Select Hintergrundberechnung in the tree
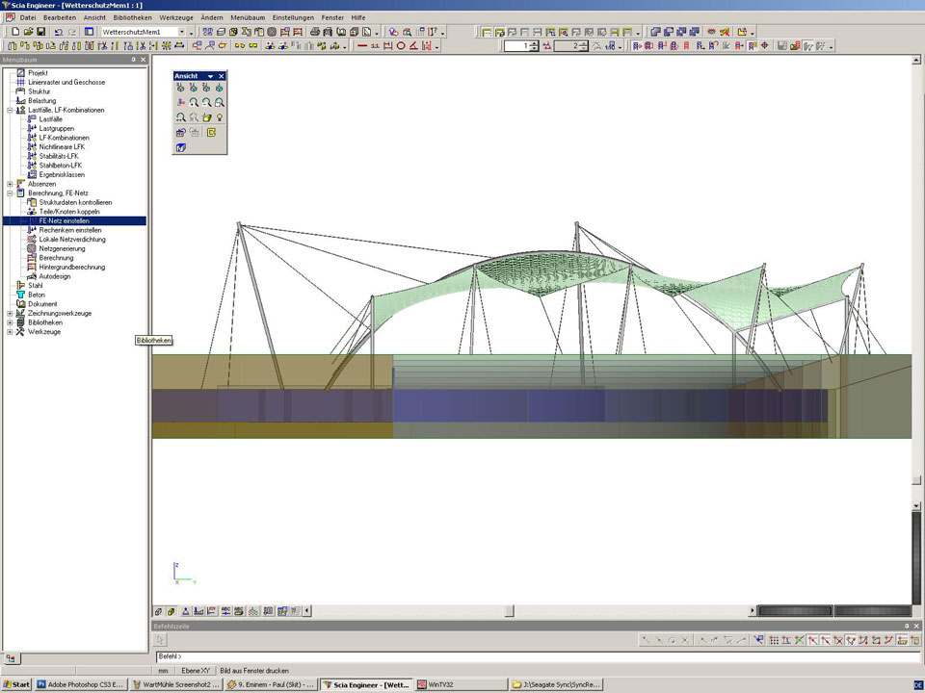The image size is (925, 693). (72, 267)
